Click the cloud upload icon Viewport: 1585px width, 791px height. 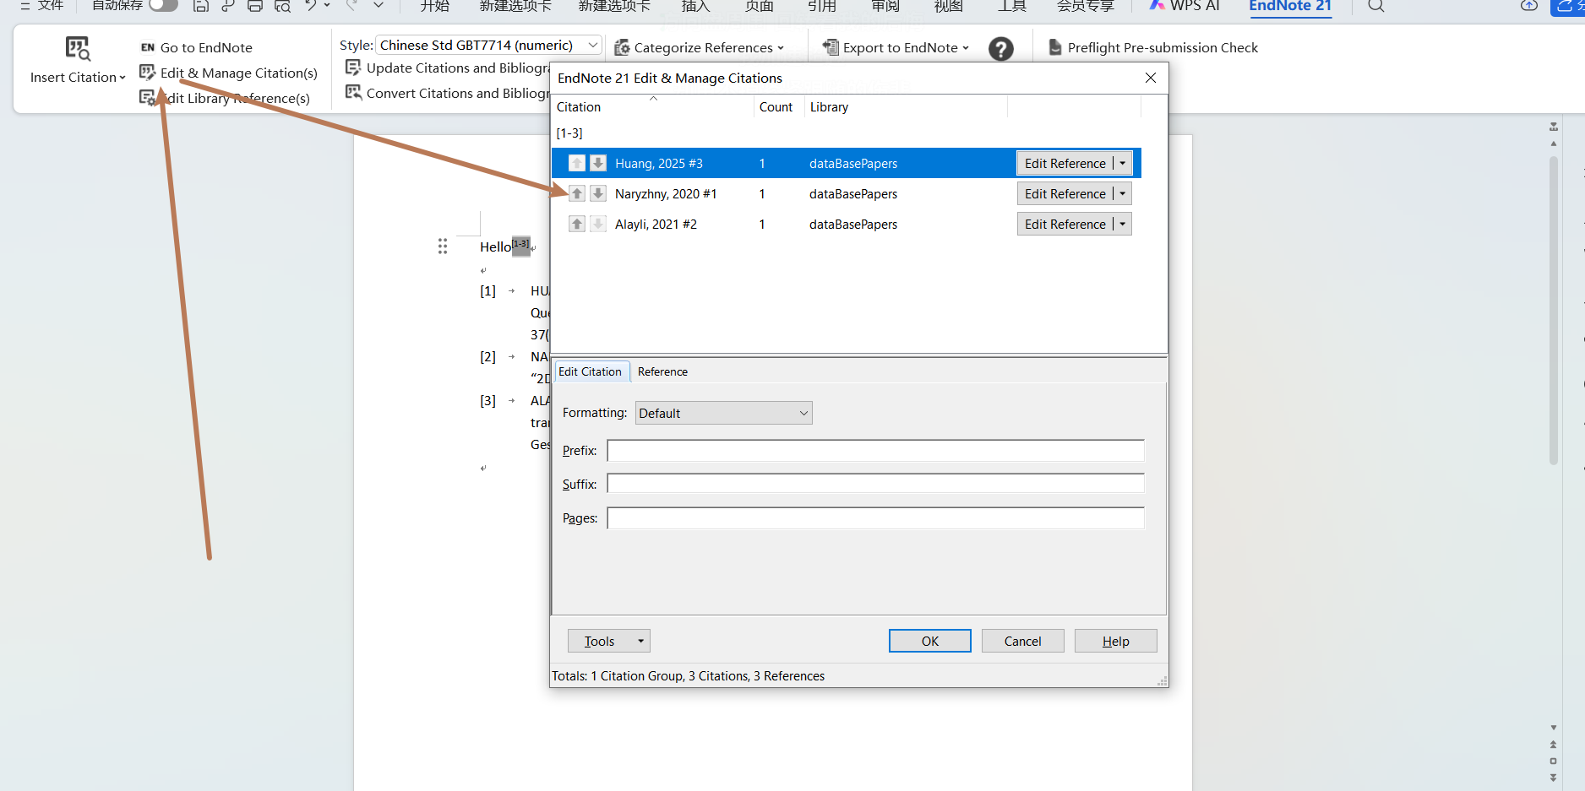(1529, 5)
